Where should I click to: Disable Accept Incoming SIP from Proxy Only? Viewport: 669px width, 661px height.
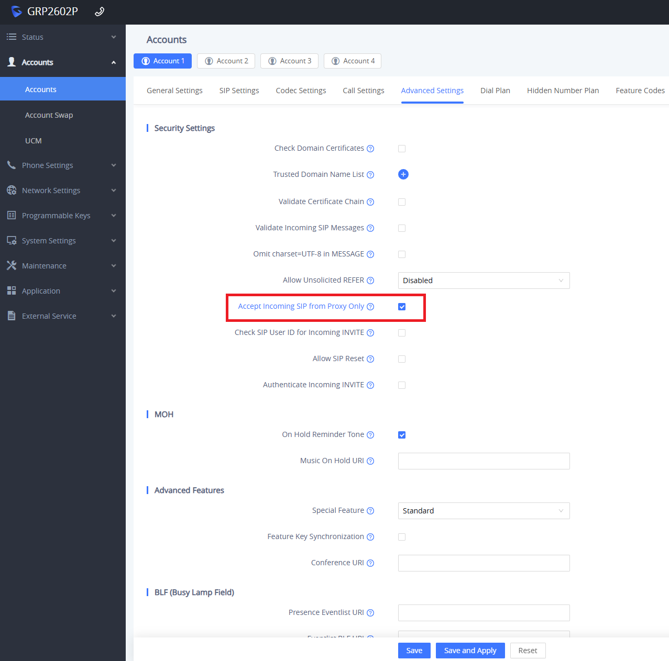click(402, 307)
